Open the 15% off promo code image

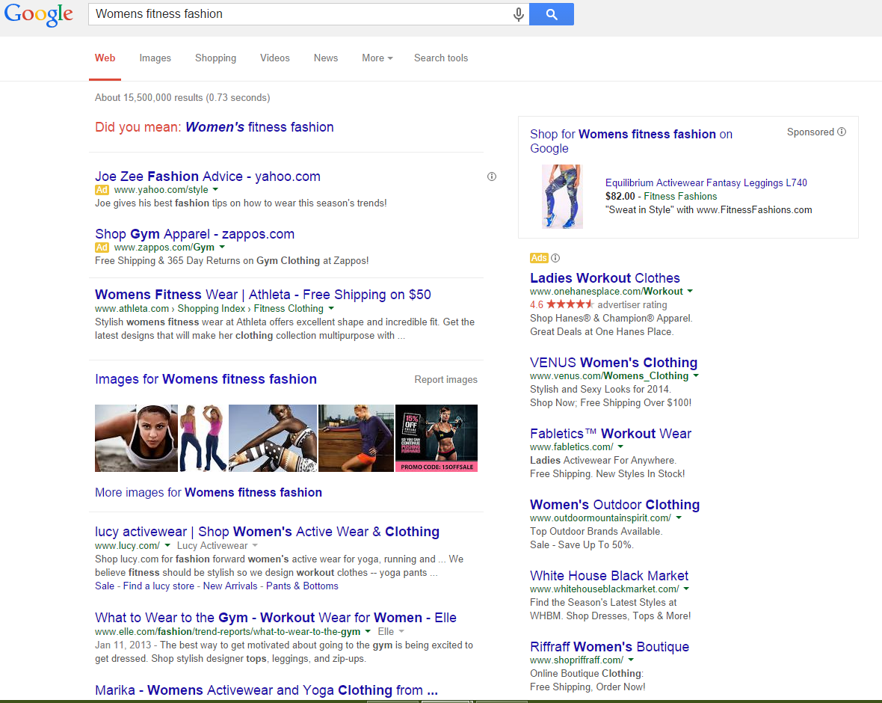pos(436,438)
